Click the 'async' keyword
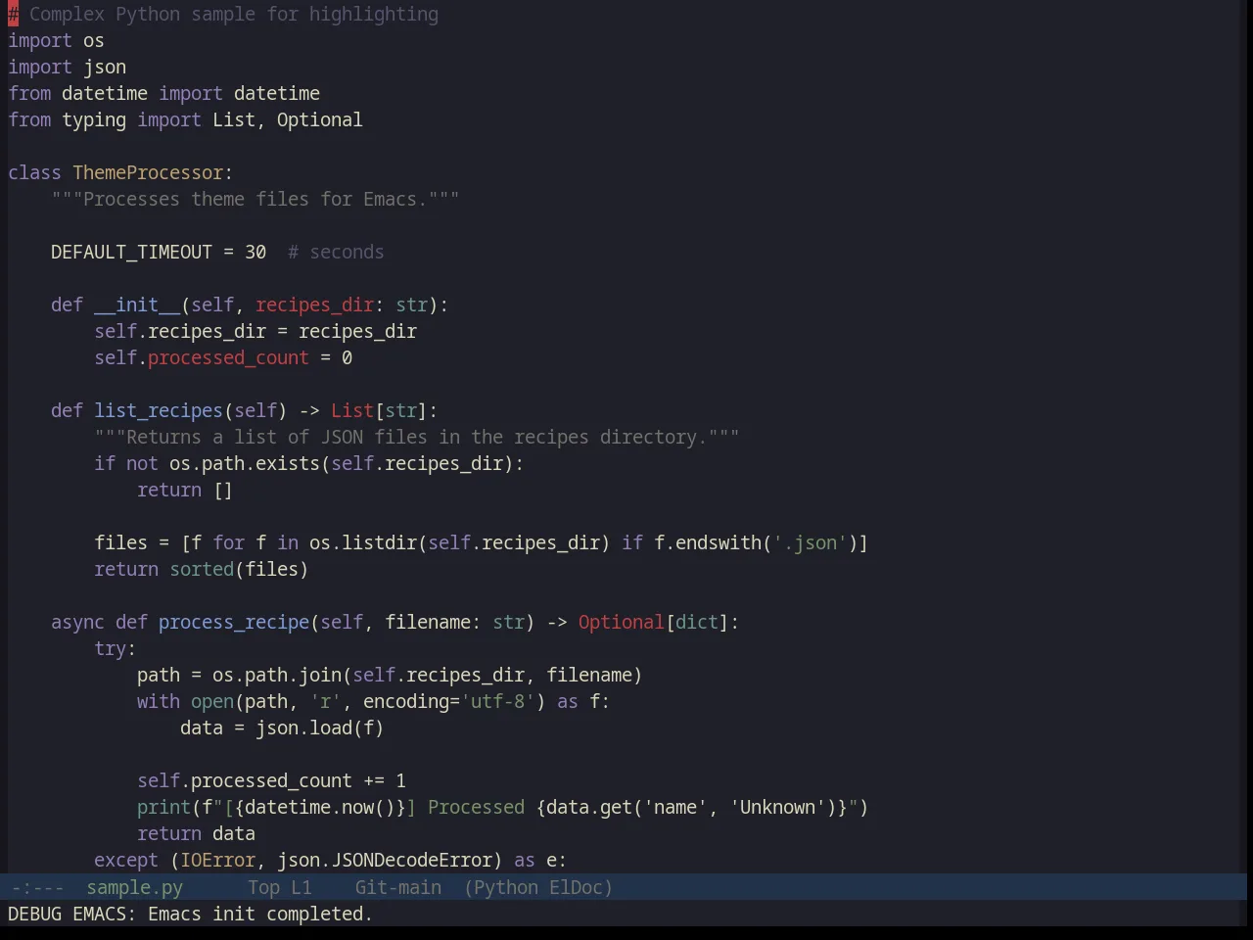 [x=77, y=622]
